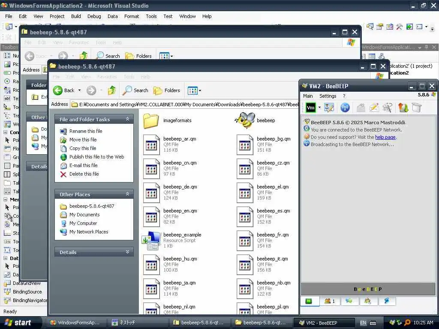The height and width of the screenshot is (329, 439).
Task: Click the pencil-and-note icon in BeeBEEP toolbar
Action: [374, 108]
